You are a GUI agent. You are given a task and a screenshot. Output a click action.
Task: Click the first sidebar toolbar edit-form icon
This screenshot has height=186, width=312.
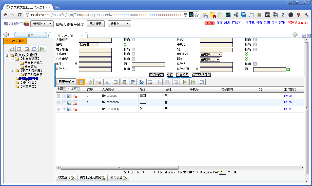(x=11, y=49)
